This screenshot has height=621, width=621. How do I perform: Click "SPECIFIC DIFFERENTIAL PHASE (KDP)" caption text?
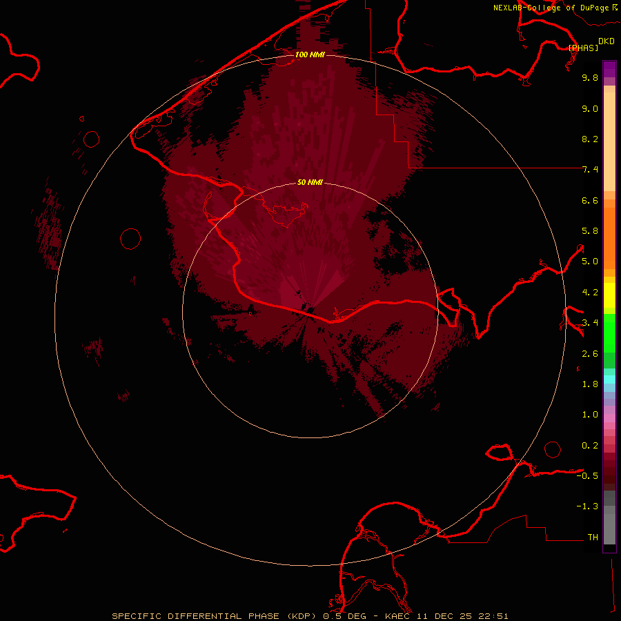(214, 616)
